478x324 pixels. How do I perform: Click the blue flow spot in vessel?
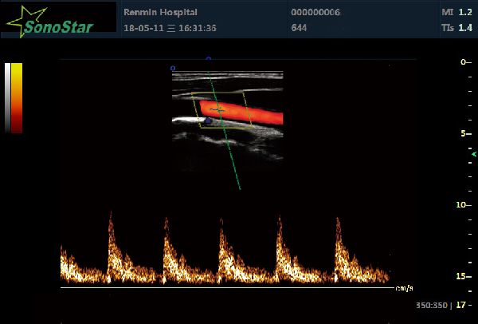point(208,121)
